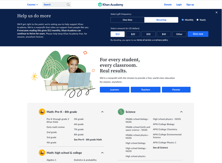Choose One time gift frequency
The height and width of the screenshot is (163, 222).
click(x=127, y=20)
